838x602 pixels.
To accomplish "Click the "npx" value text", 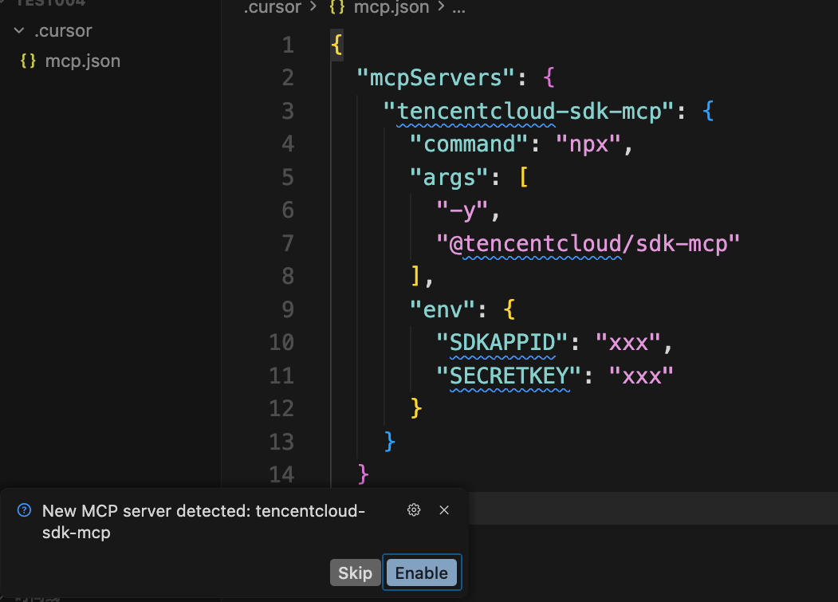I will tap(588, 144).
